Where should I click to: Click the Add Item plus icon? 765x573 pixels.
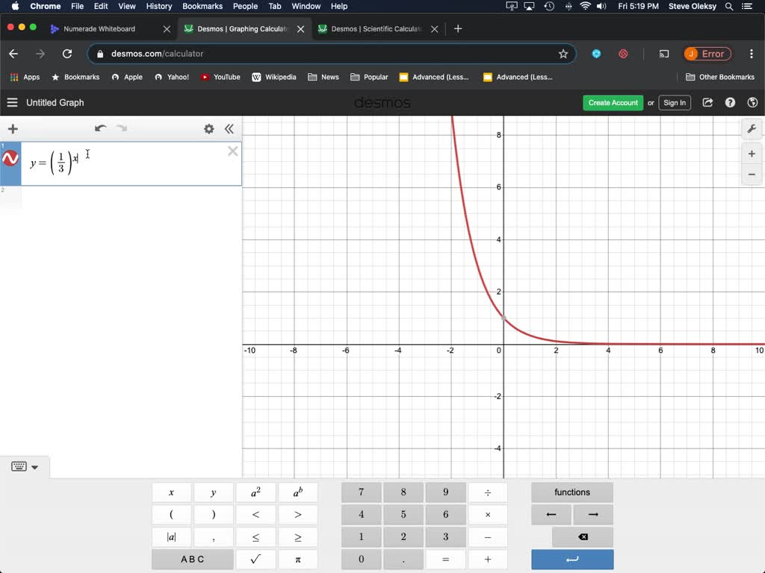pos(13,129)
